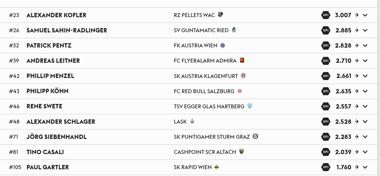380x176 pixels.
Task: Click Rene Swete's 2.557 SPI score
Action: pyautogui.click(x=343, y=106)
